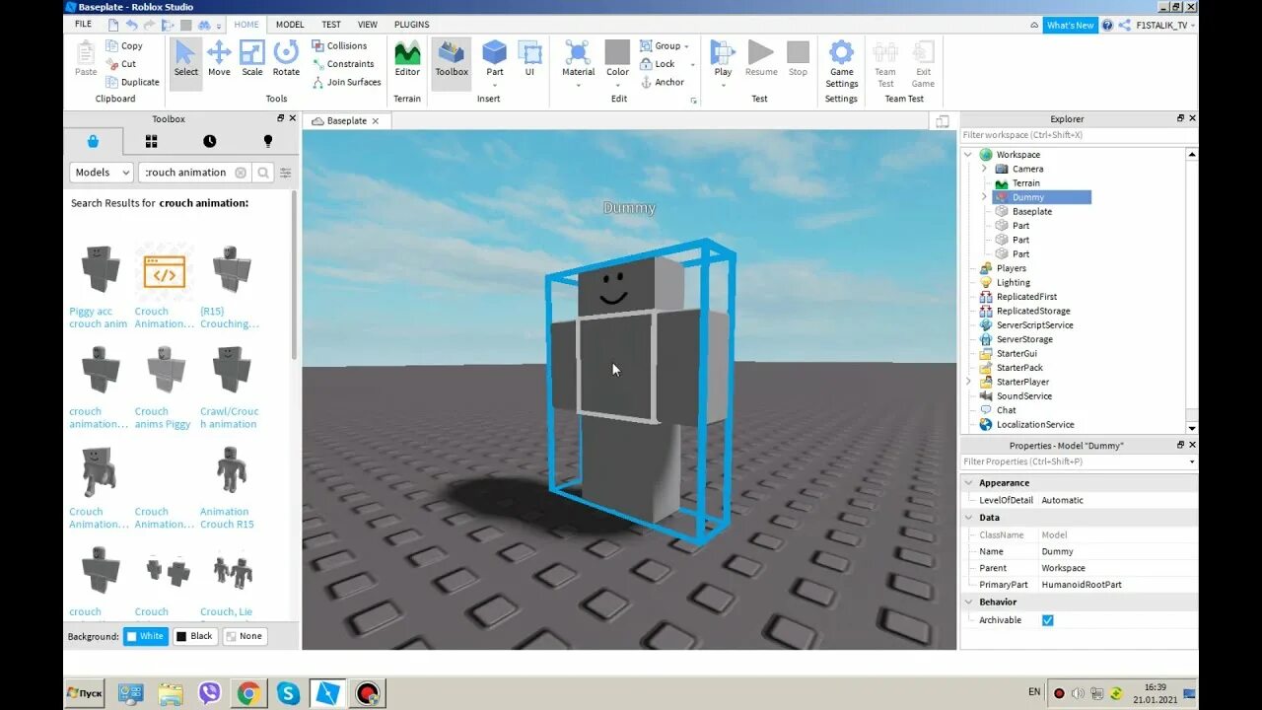Switch to the MODEL ribbon tab

290,24
